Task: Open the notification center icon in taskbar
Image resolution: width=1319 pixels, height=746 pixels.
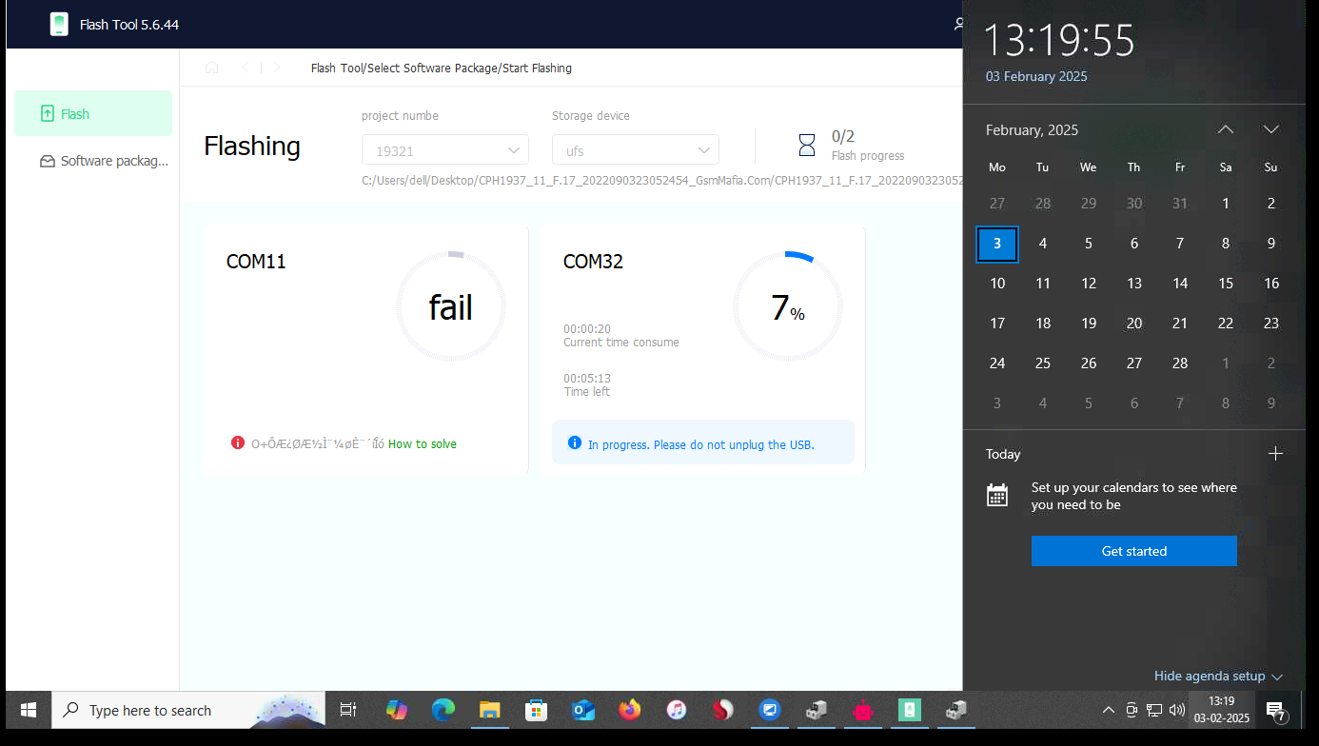Action: click(x=1276, y=710)
